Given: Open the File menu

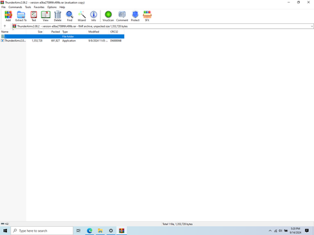Looking at the screenshot, I should pos(4,7).
